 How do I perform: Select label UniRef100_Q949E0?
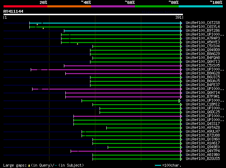203,147
